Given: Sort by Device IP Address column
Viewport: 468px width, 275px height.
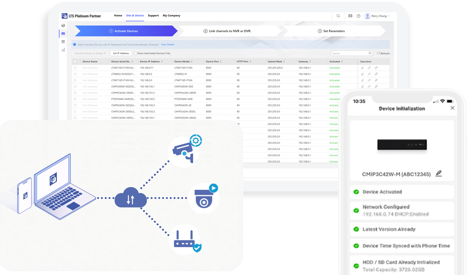Looking at the screenshot, I should coord(162,61).
